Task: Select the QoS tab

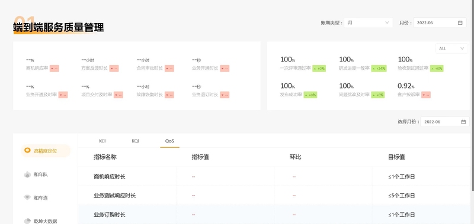Action: [x=169, y=141]
